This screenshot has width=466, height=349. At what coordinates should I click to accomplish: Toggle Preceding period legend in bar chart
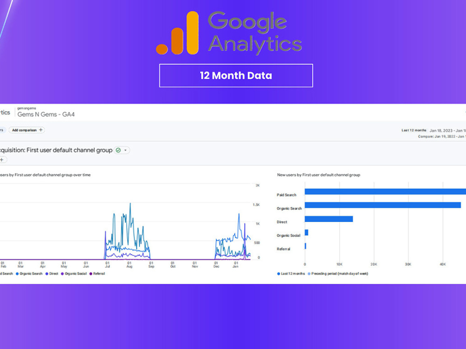337,274
